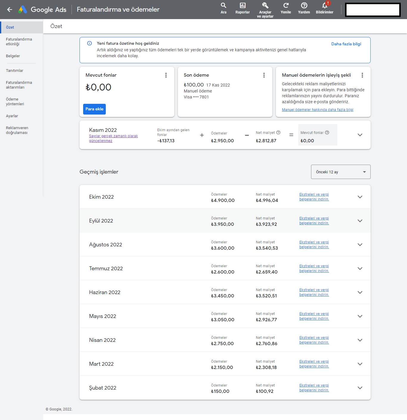This screenshot has width=407, height=420.
Task: Click Visa •••• 7801 payment method text
Action: pos(196,97)
